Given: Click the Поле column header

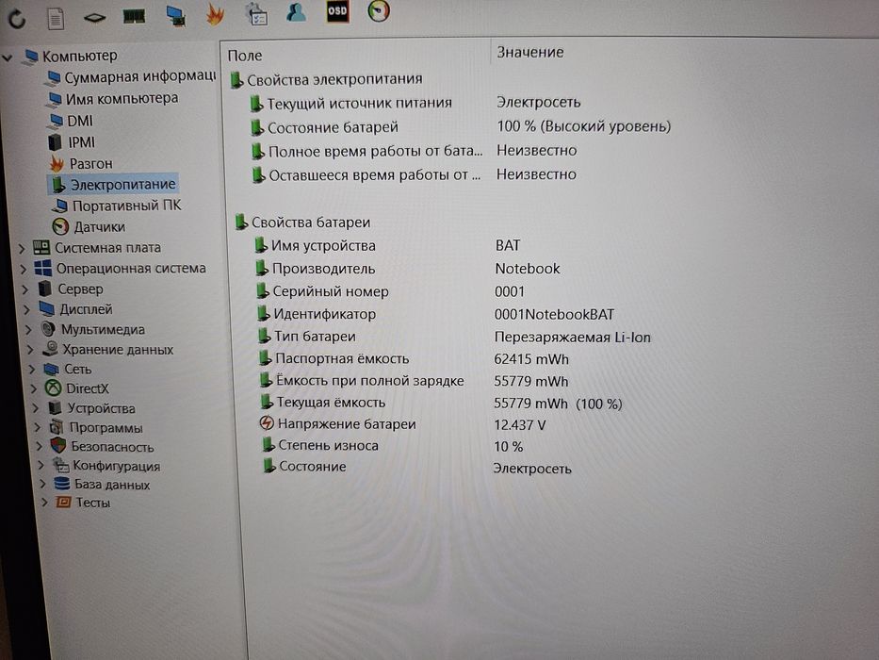Looking at the screenshot, I should click(245, 56).
